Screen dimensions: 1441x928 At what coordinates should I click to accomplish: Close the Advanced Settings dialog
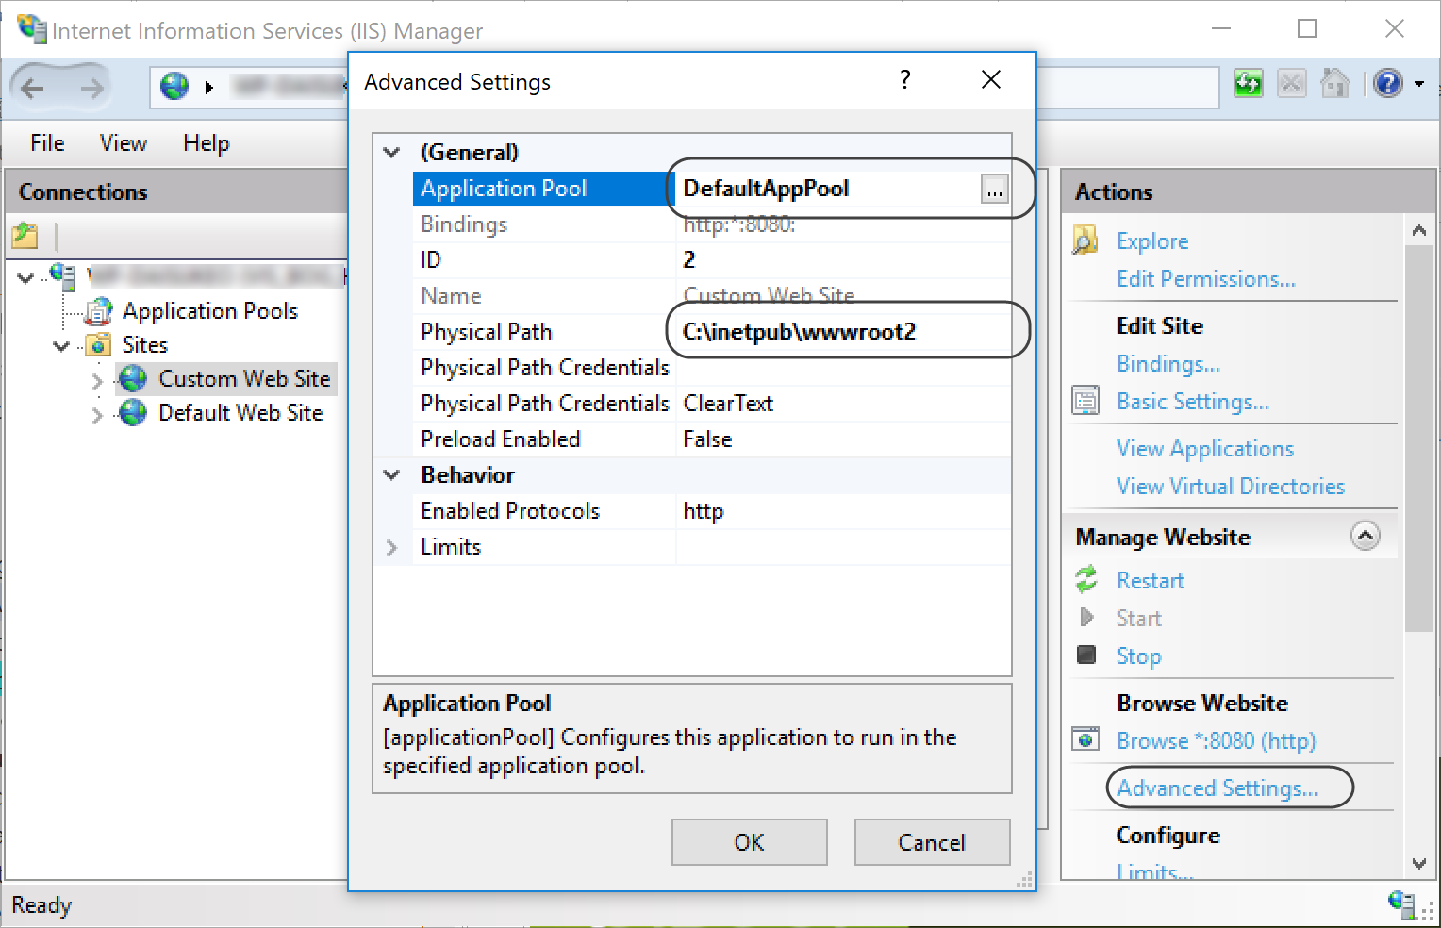991,80
